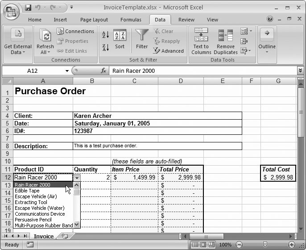Click the Insert Function fx icon
The width and height of the screenshot is (306, 250).
tap(103, 71)
